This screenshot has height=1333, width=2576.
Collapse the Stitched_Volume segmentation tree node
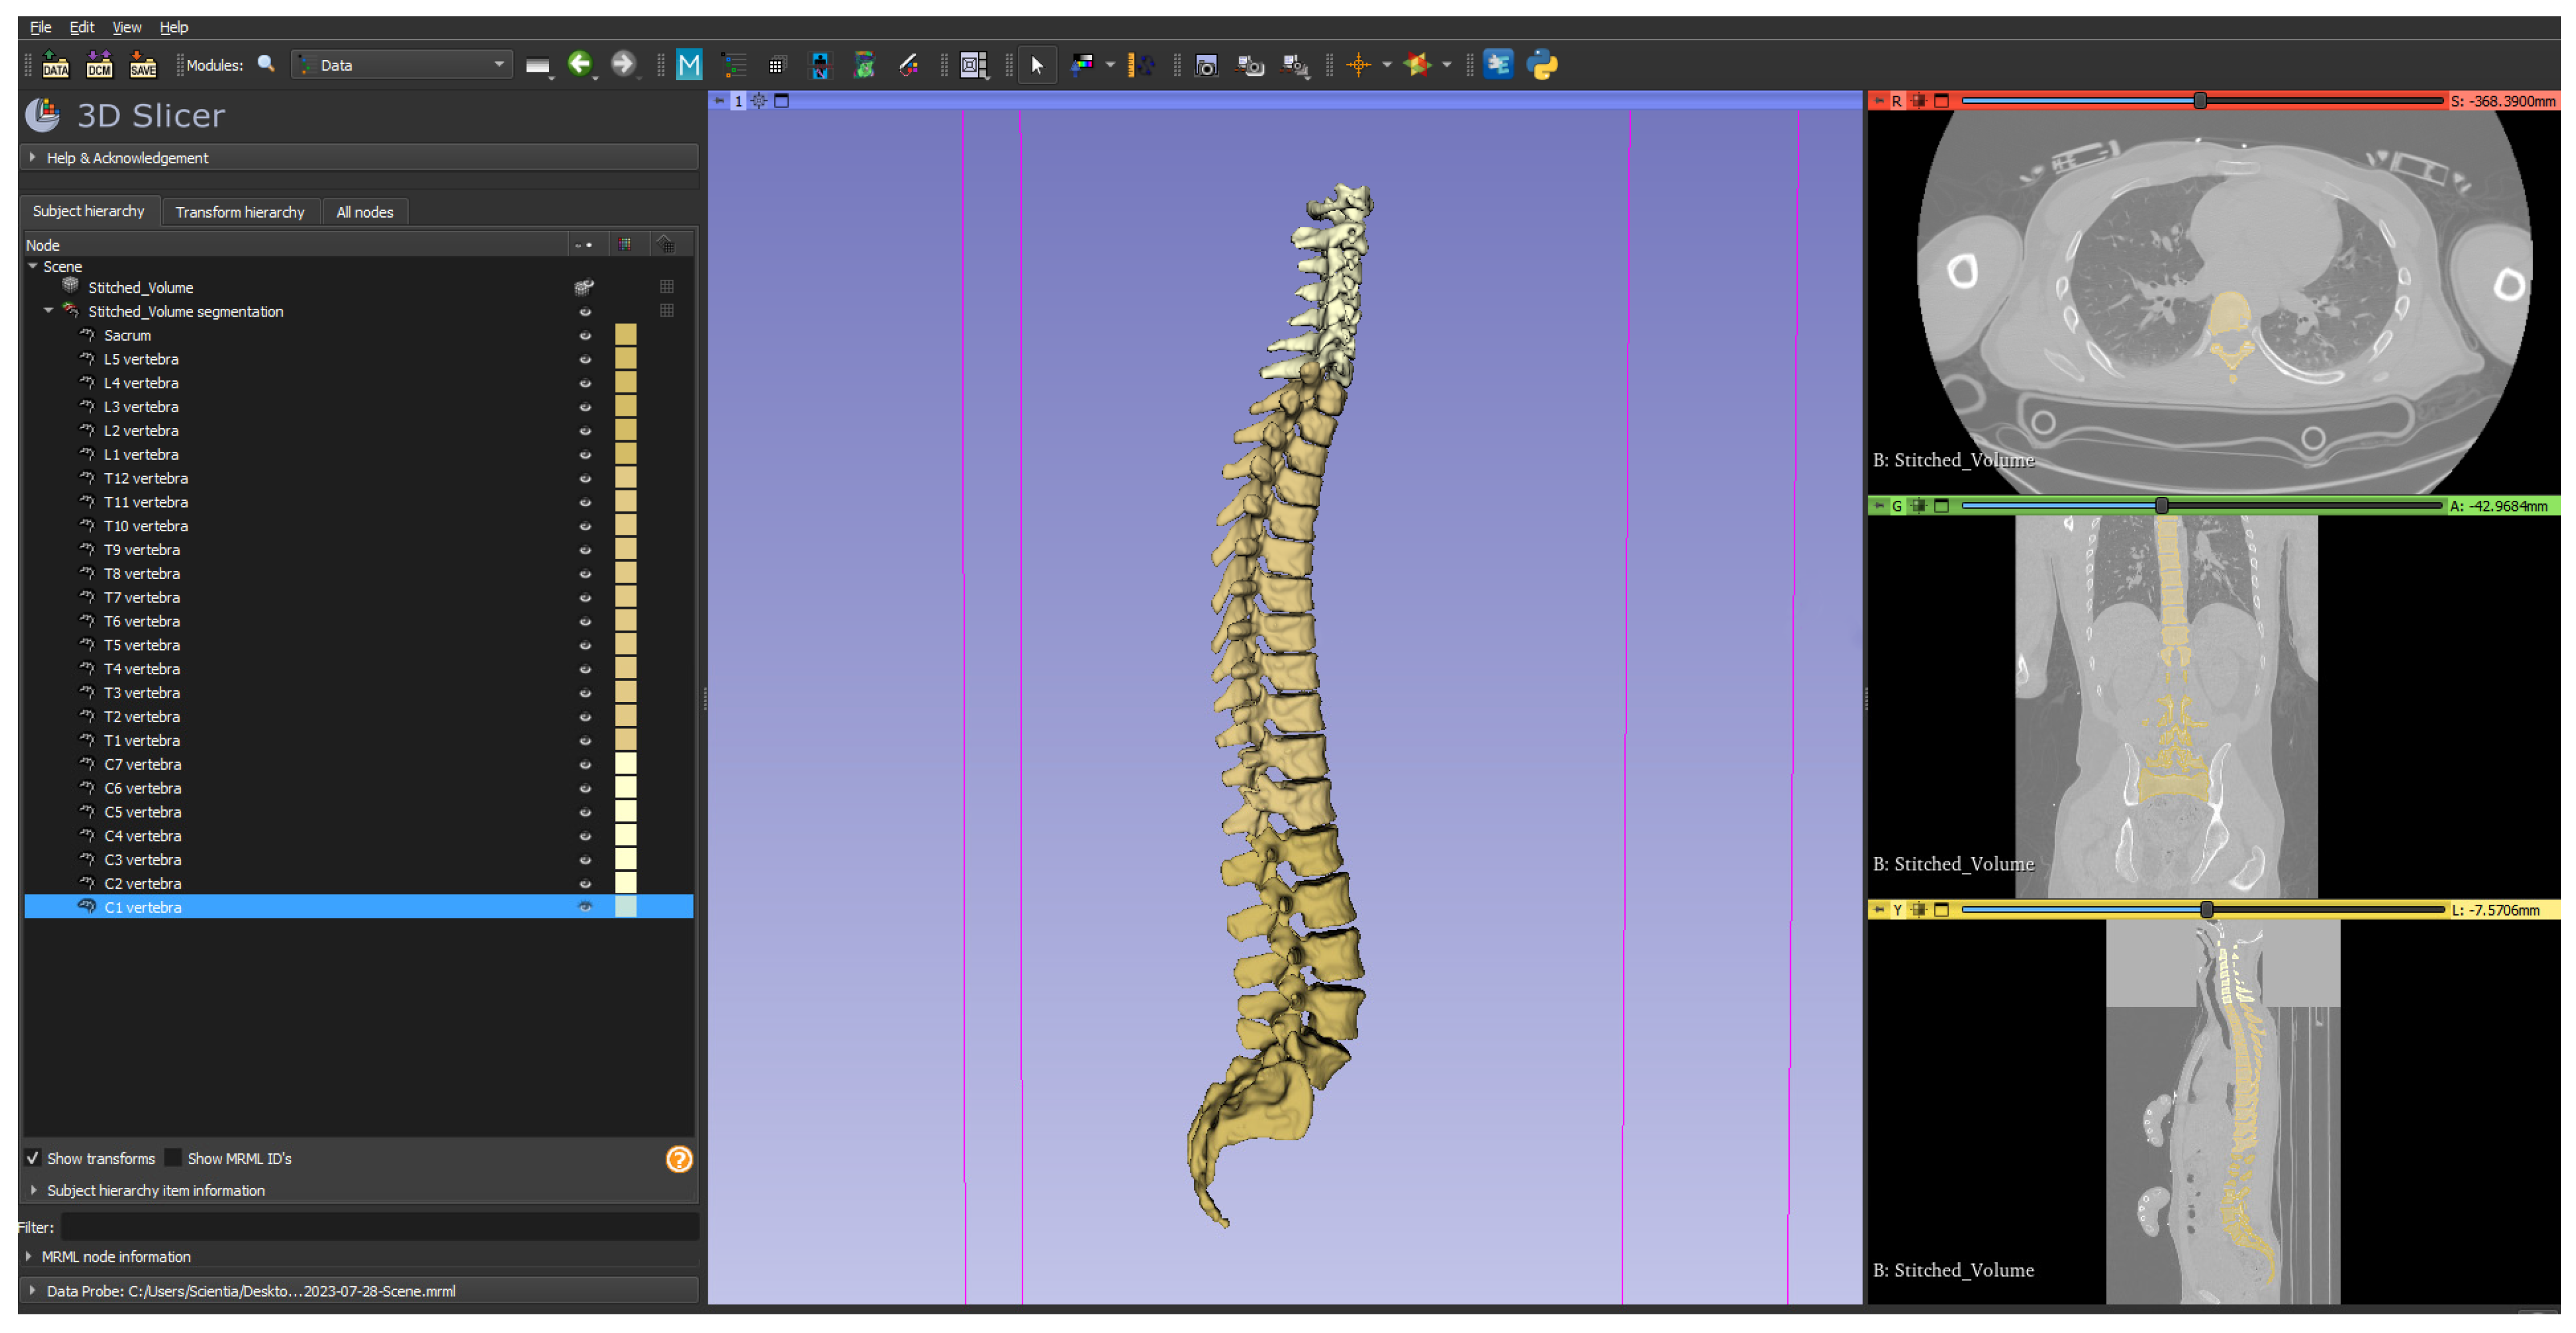pos(48,312)
